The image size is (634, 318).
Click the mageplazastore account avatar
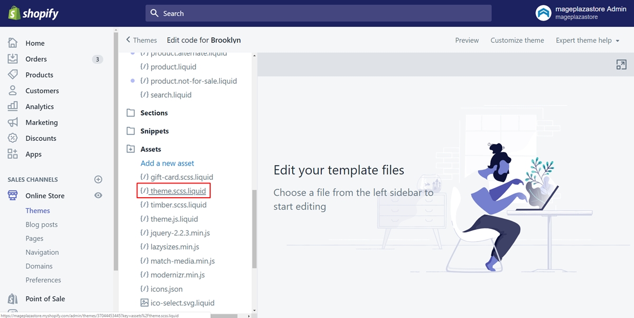click(543, 13)
